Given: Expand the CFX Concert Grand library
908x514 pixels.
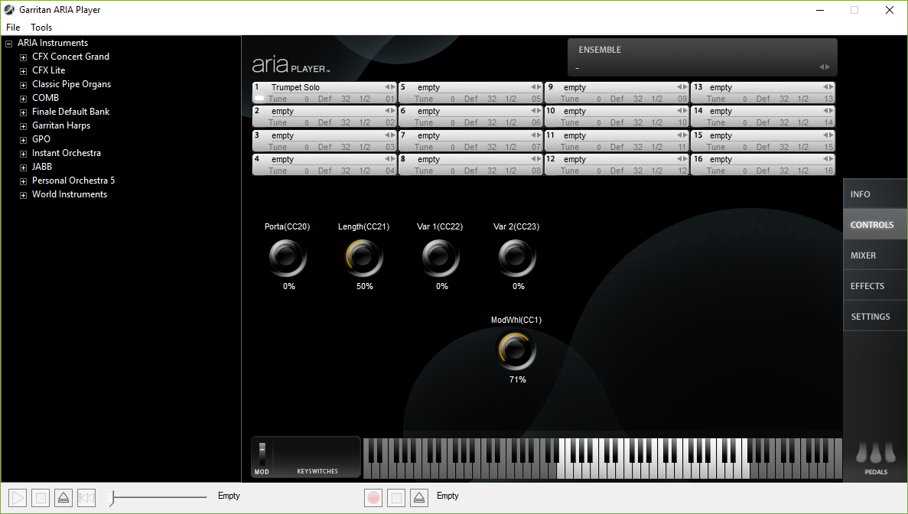Looking at the screenshot, I should point(23,57).
